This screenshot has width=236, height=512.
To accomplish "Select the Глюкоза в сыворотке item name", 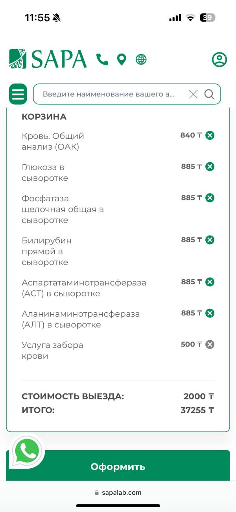I will pyautogui.click(x=45, y=173).
